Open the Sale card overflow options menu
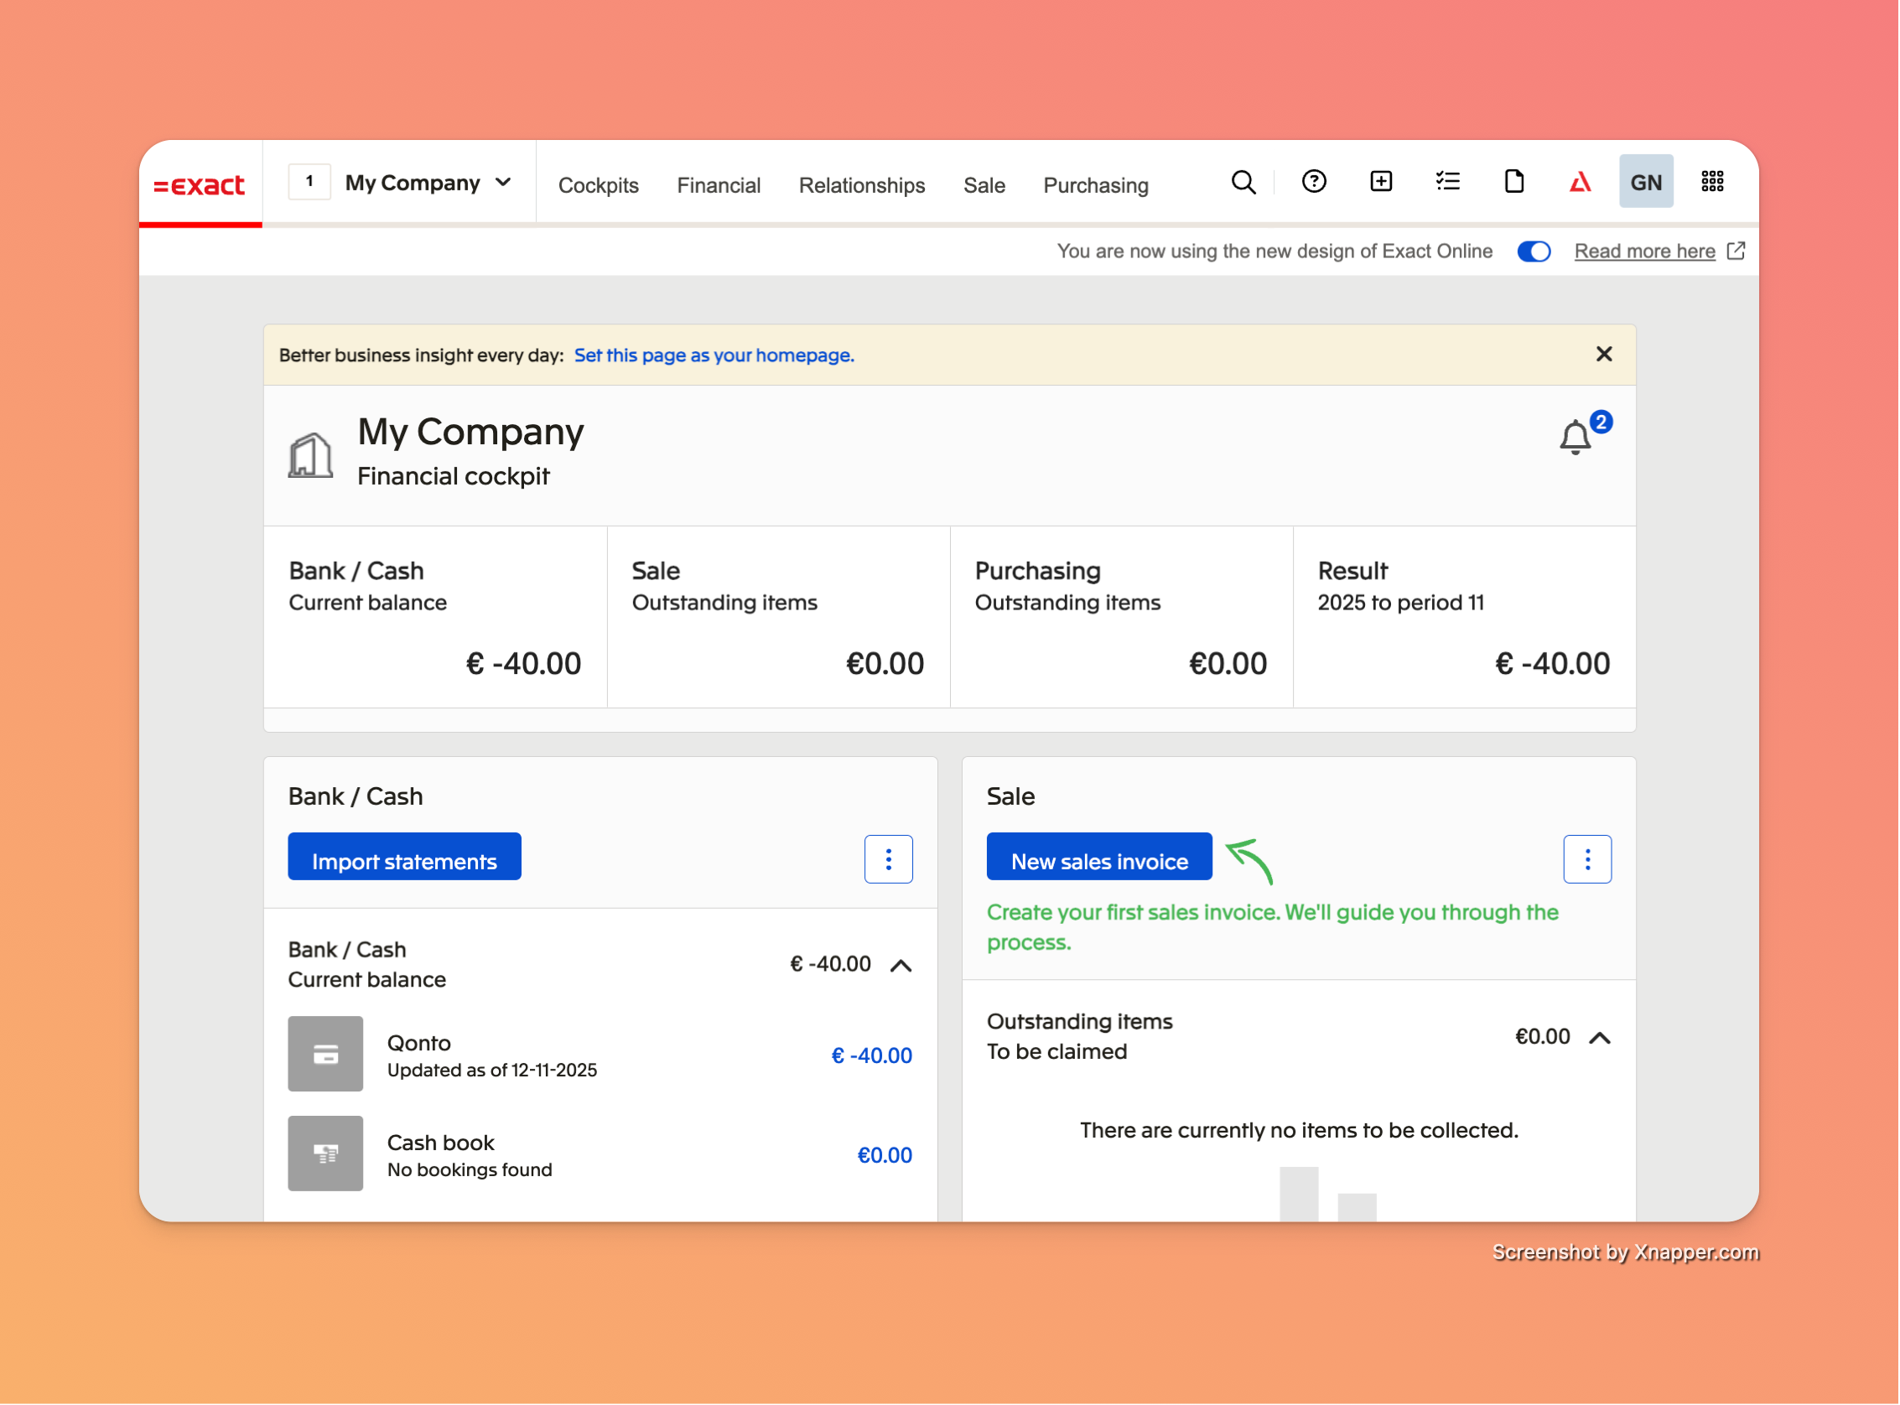The width and height of the screenshot is (1900, 1405). pos(1587,859)
